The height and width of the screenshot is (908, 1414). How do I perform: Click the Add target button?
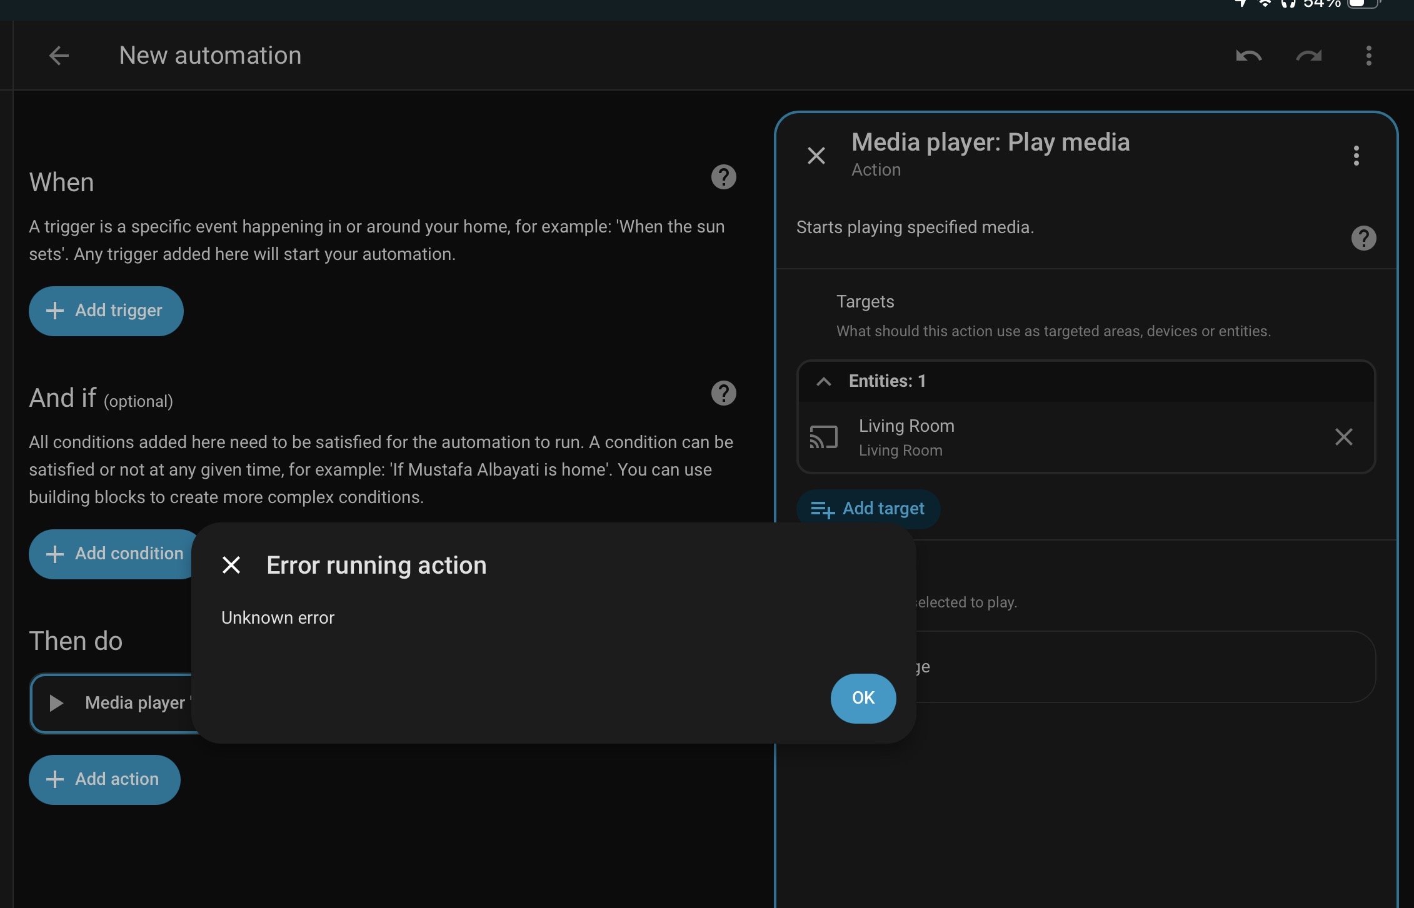868,509
